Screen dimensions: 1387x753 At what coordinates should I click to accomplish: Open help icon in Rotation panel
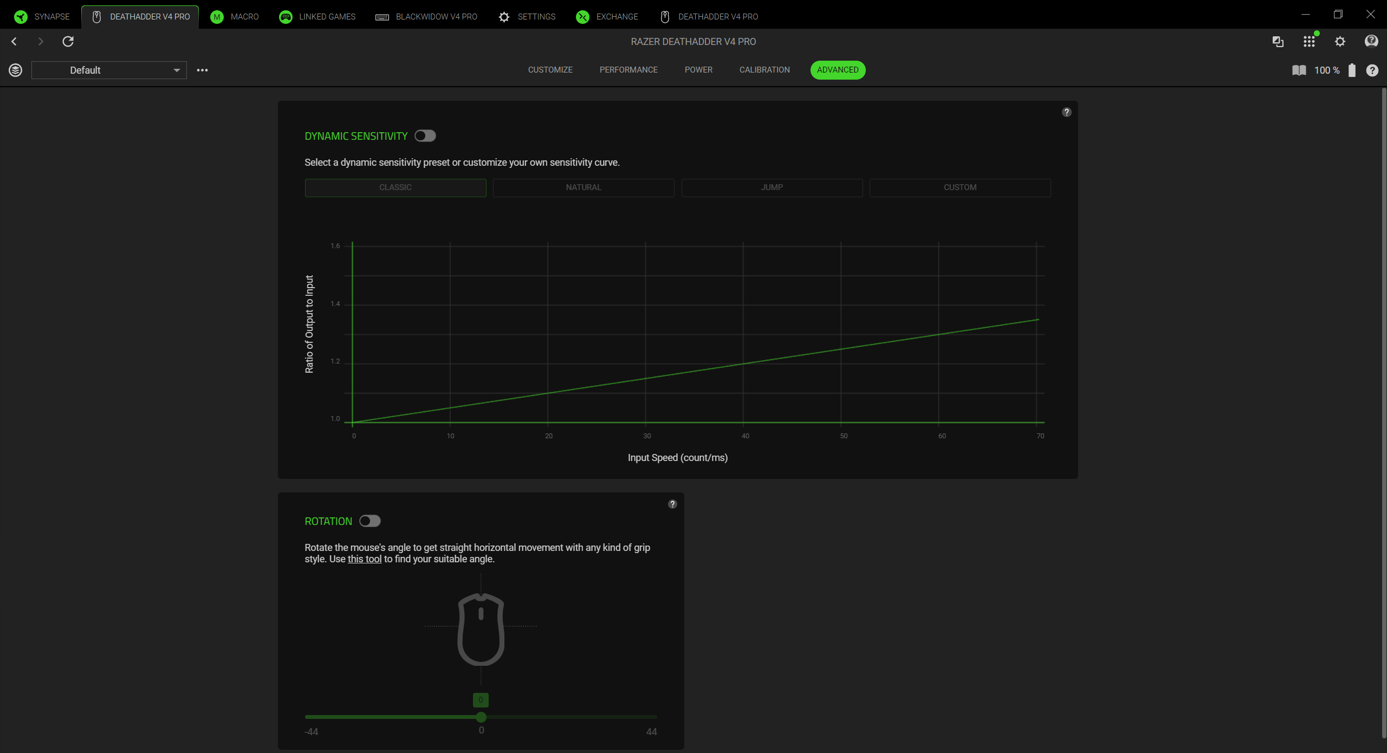pyautogui.click(x=672, y=504)
